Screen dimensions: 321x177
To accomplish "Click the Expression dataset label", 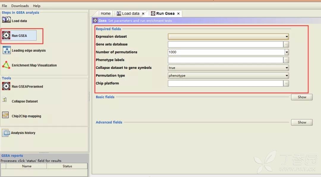I will click(111, 37).
